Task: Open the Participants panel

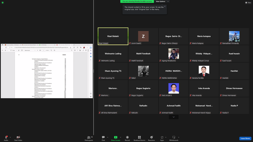Action: tap(89, 138)
